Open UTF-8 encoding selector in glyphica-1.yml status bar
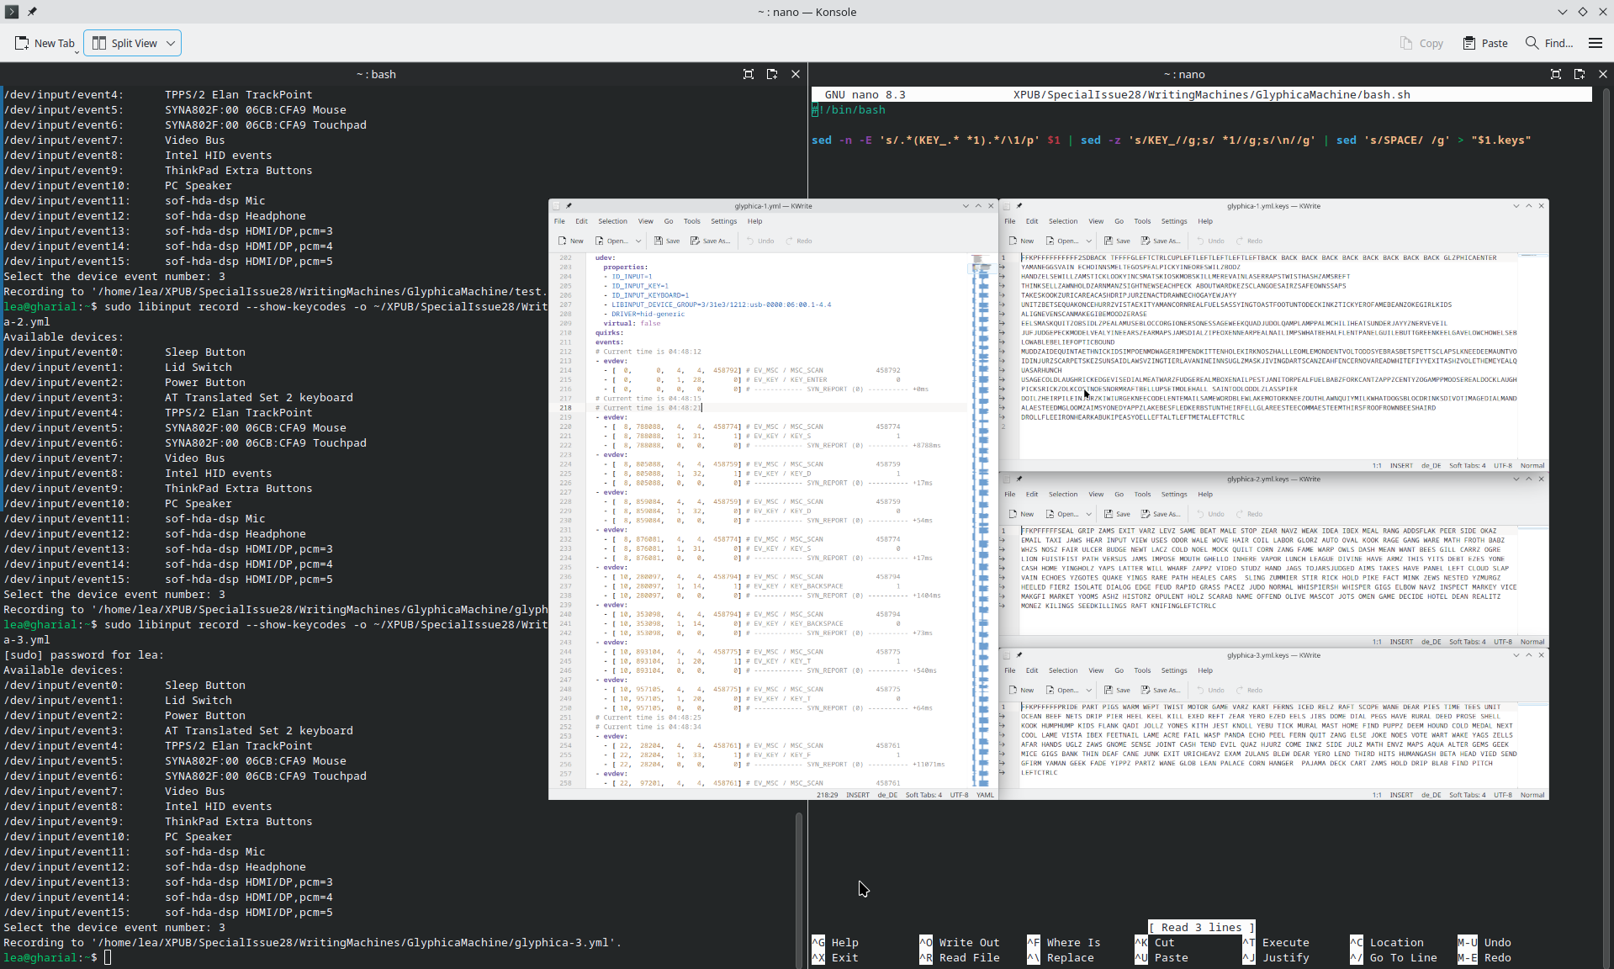This screenshot has width=1614, height=969. (x=960, y=795)
